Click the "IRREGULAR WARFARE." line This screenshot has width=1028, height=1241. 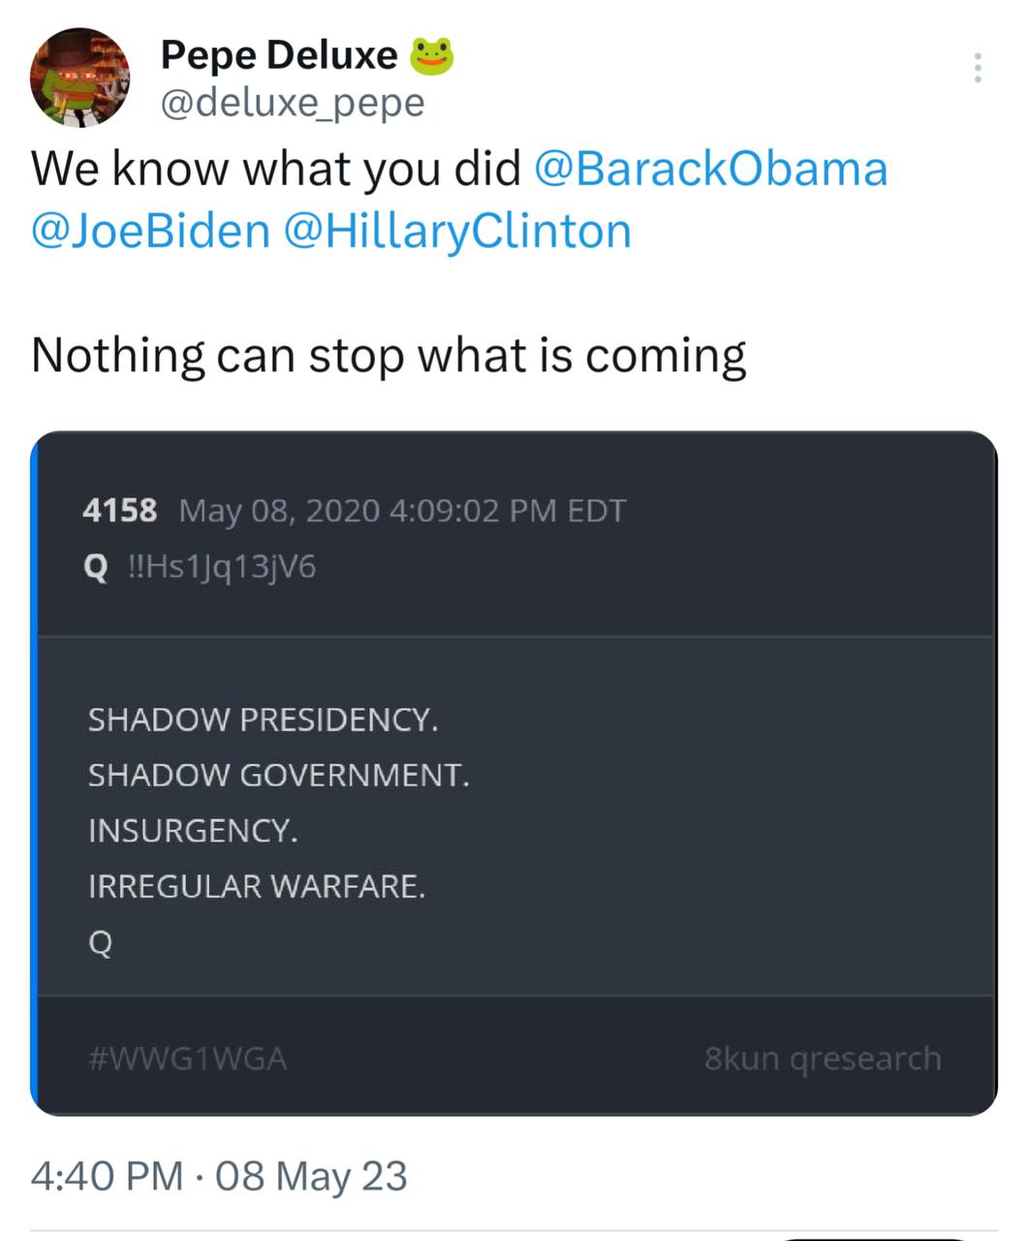click(257, 886)
